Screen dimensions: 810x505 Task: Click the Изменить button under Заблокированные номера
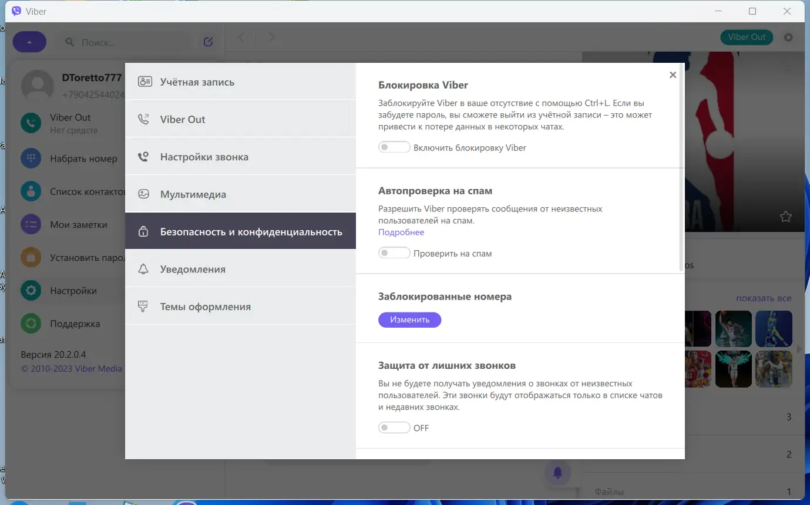(x=409, y=319)
